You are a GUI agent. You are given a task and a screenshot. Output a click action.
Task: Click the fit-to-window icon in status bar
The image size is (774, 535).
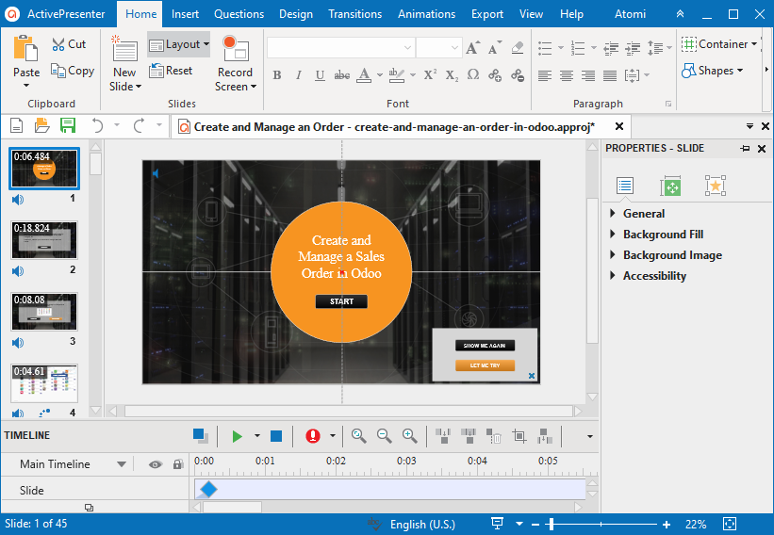pyautogui.click(x=730, y=524)
